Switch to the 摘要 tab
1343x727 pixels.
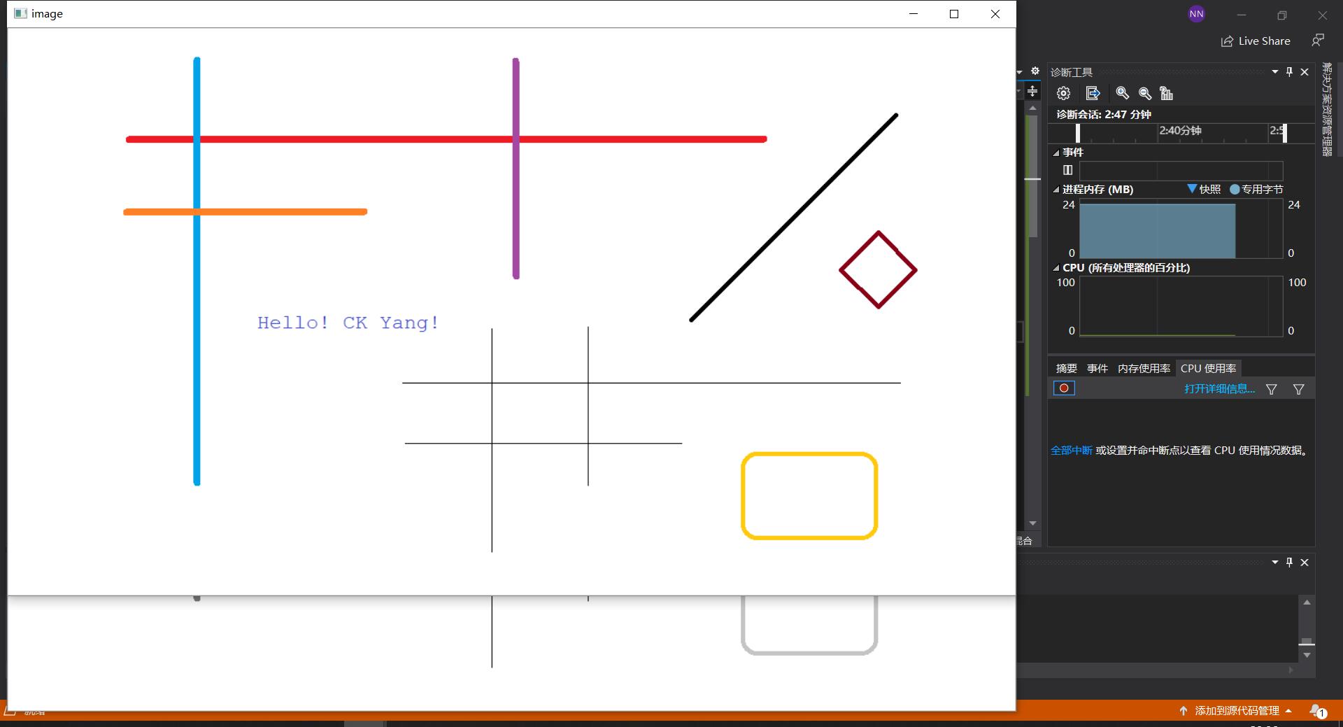click(x=1067, y=368)
